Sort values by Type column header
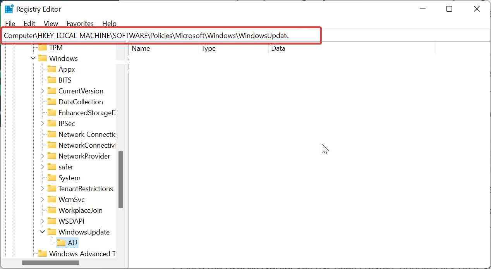 [x=233, y=48]
